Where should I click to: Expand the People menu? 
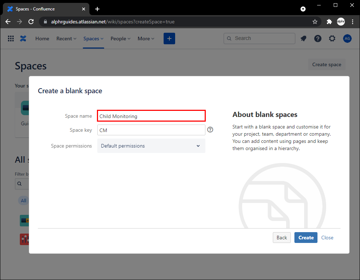[x=120, y=39]
